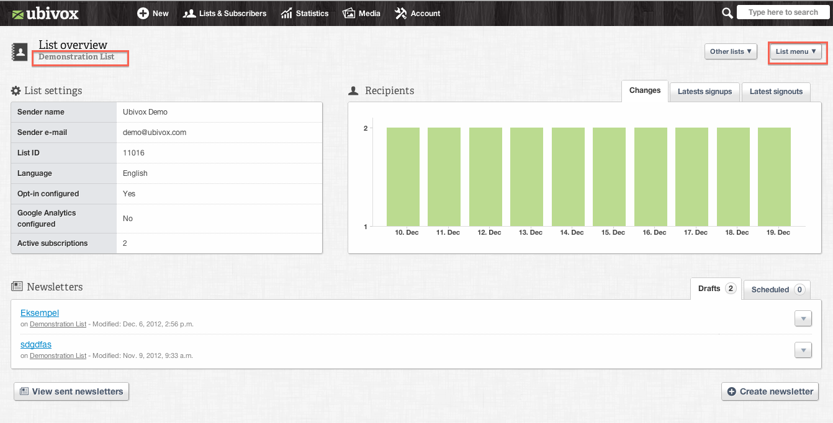This screenshot has height=423, width=833.
Task: Click the Create newsletter button
Action: click(770, 391)
